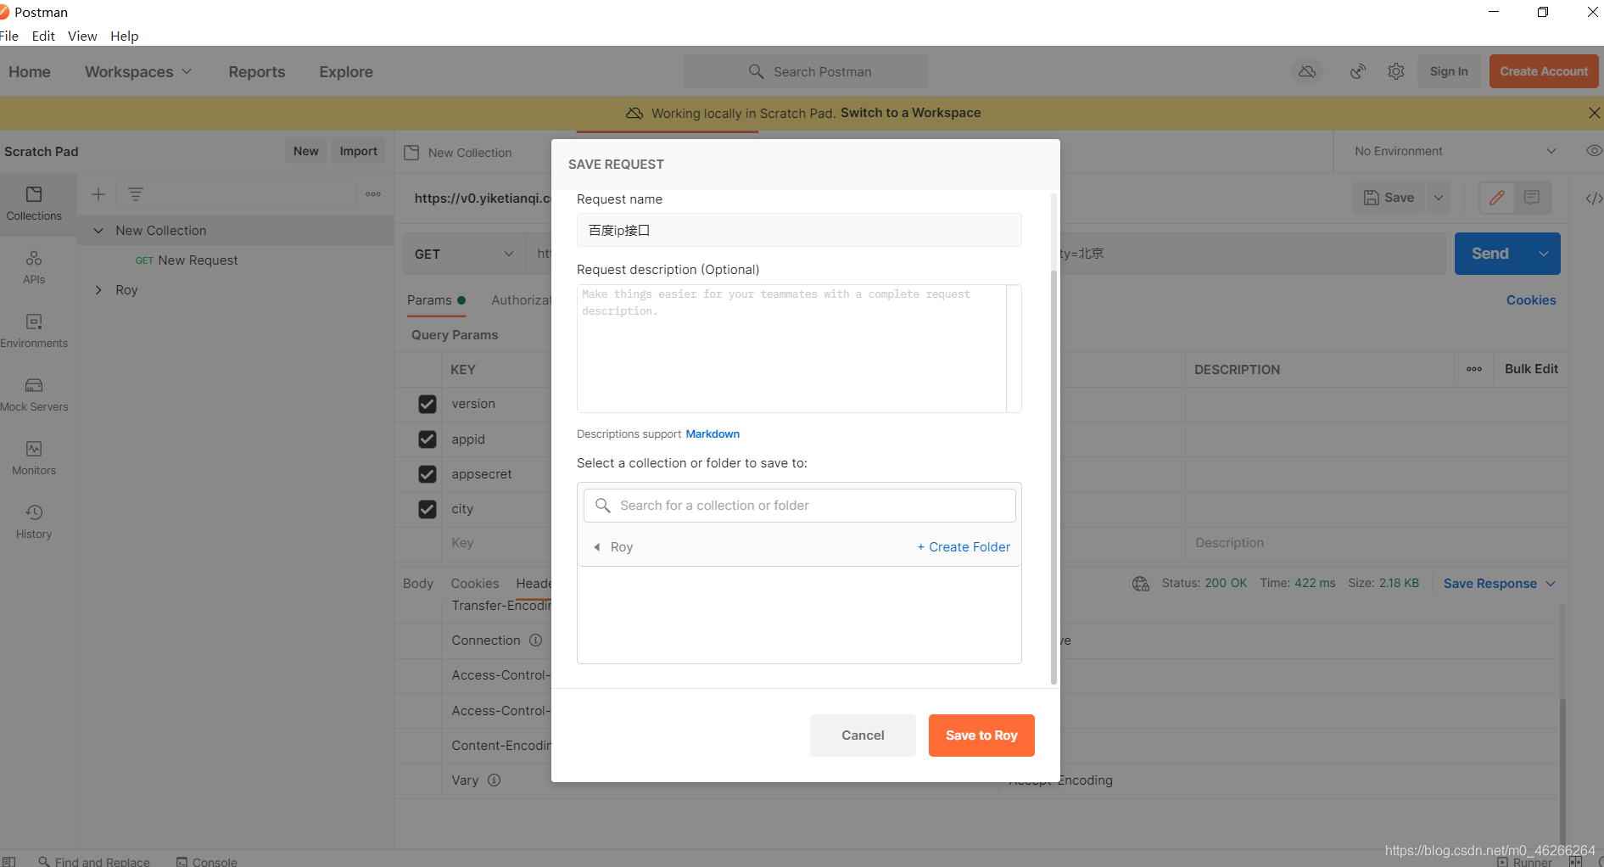The width and height of the screenshot is (1604, 867).
Task: Click the offline cloud sync icon
Action: (1307, 71)
